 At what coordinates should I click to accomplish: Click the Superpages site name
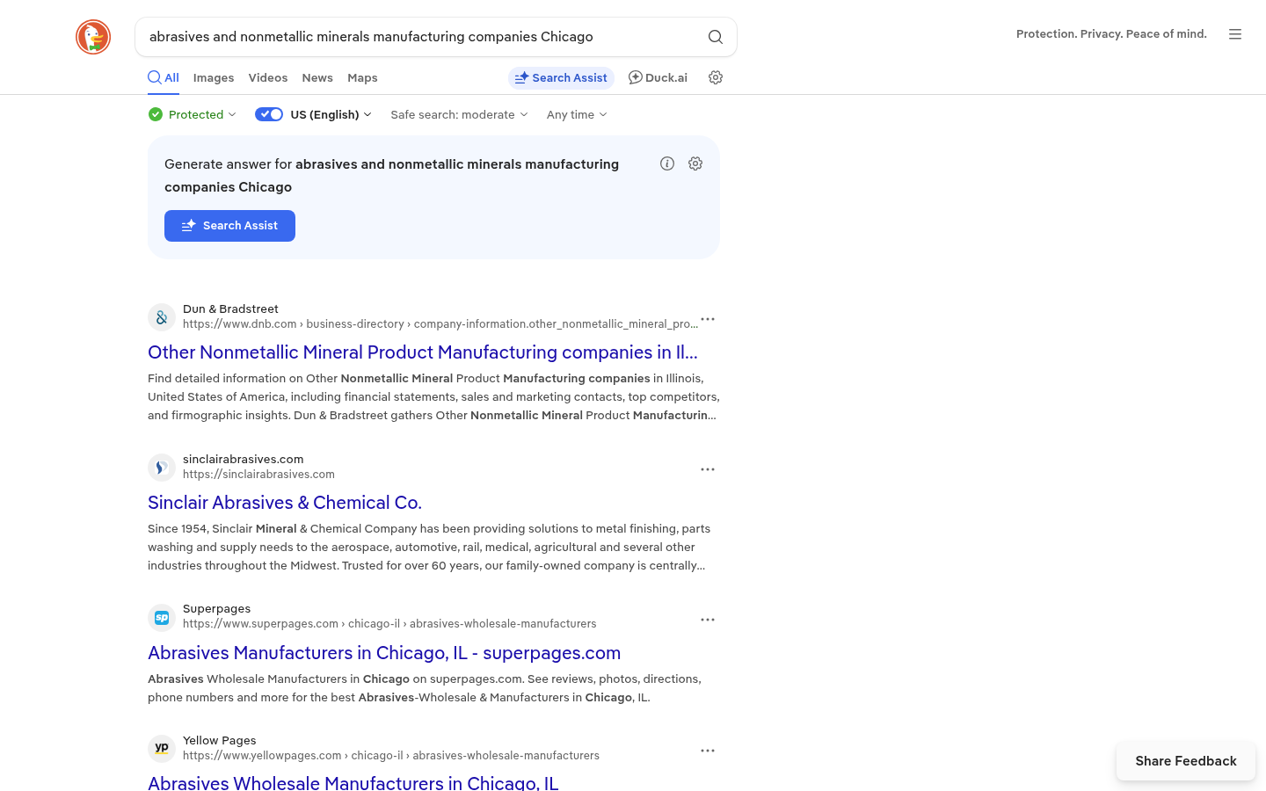(x=216, y=609)
